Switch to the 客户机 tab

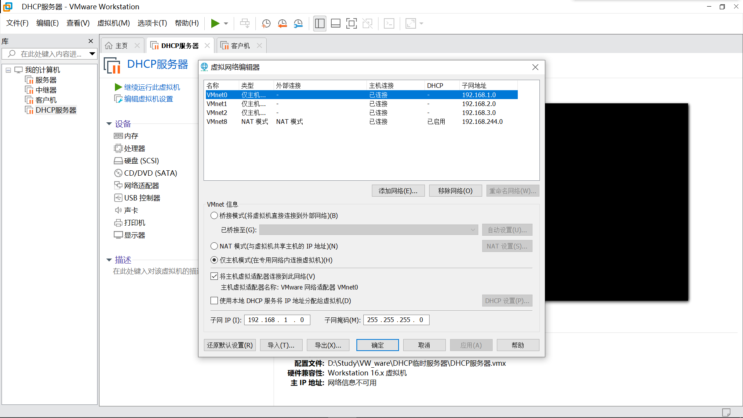coord(240,46)
